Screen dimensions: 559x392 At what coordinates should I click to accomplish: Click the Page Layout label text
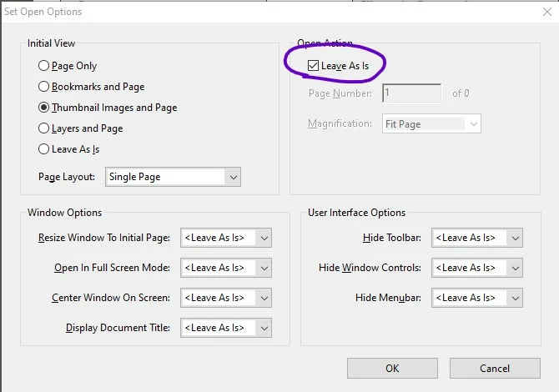click(x=67, y=177)
